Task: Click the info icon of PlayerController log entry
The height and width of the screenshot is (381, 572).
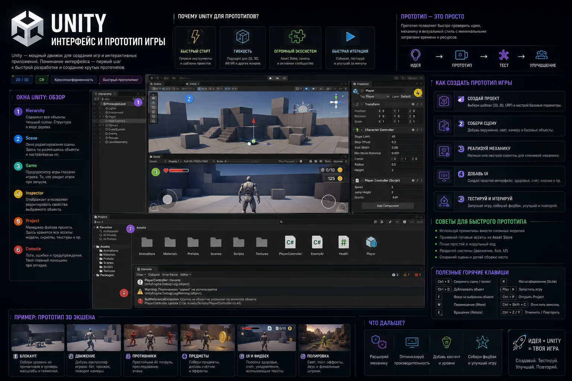Action: pos(140,282)
